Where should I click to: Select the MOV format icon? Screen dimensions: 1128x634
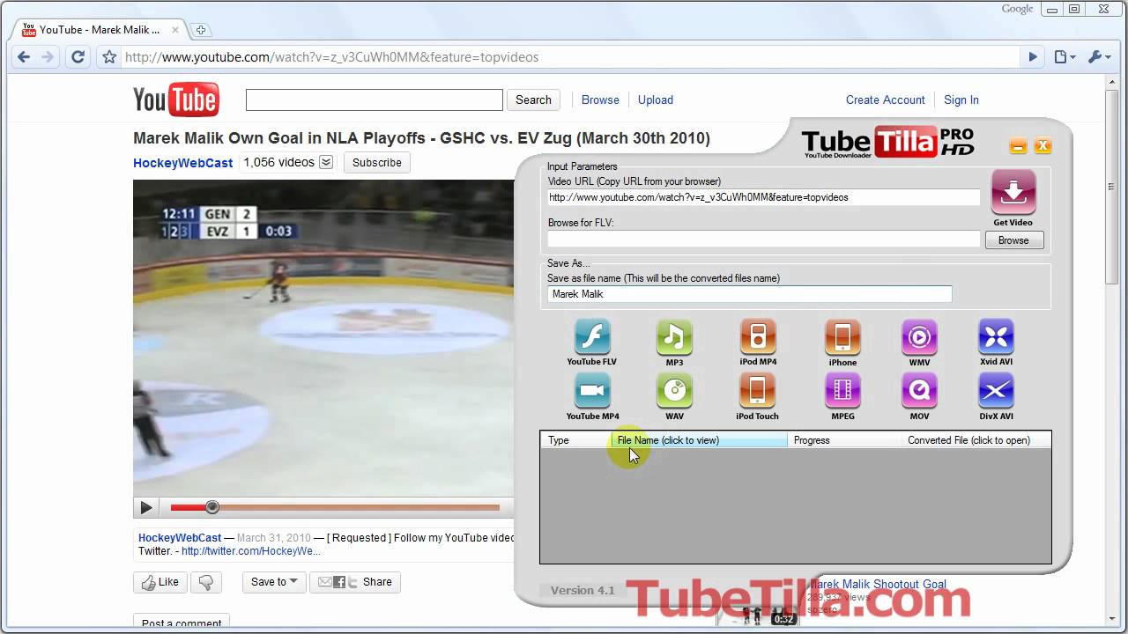(x=919, y=391)
